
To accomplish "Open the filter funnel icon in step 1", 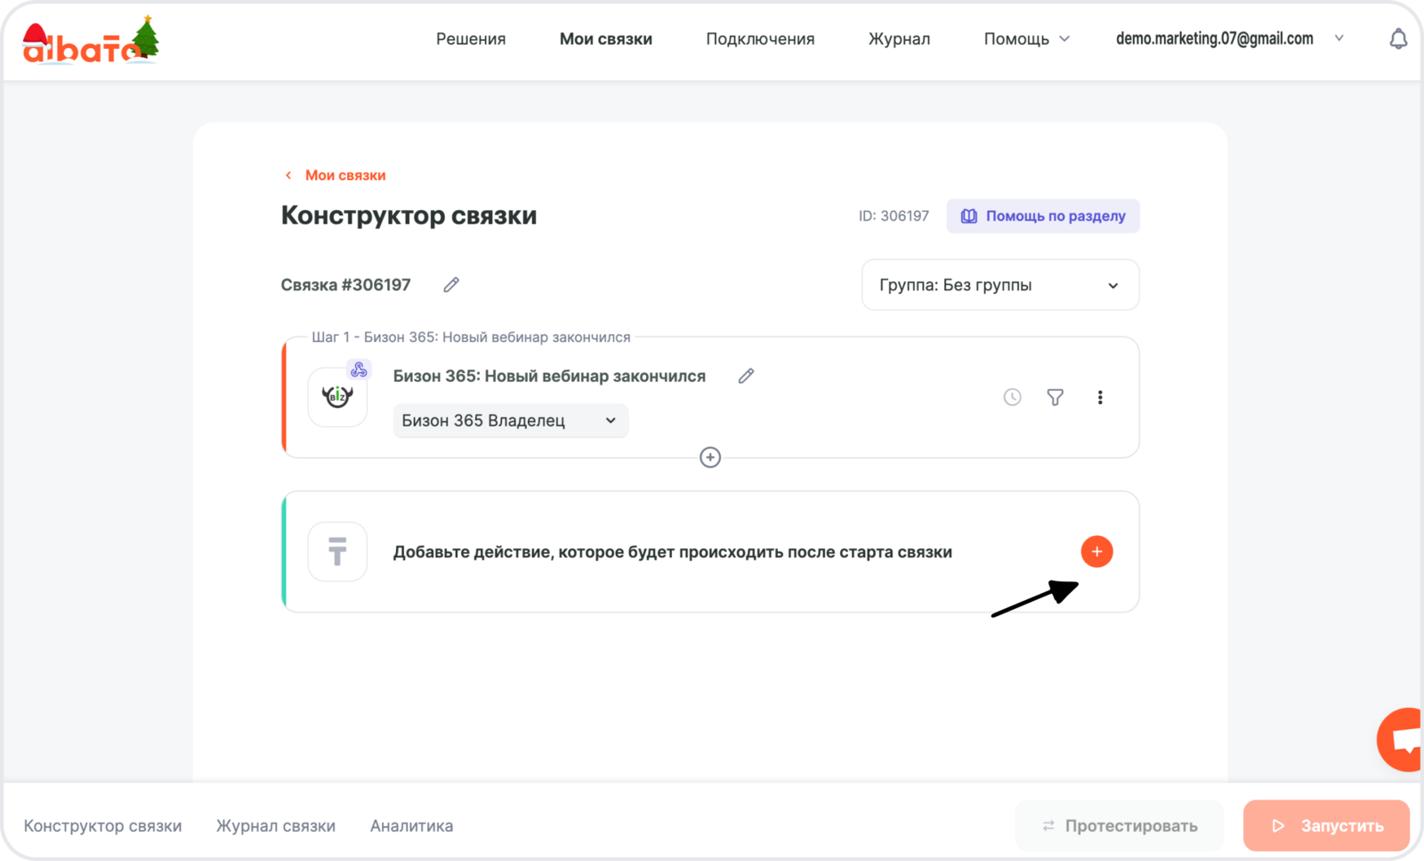I will (1055, 397).
